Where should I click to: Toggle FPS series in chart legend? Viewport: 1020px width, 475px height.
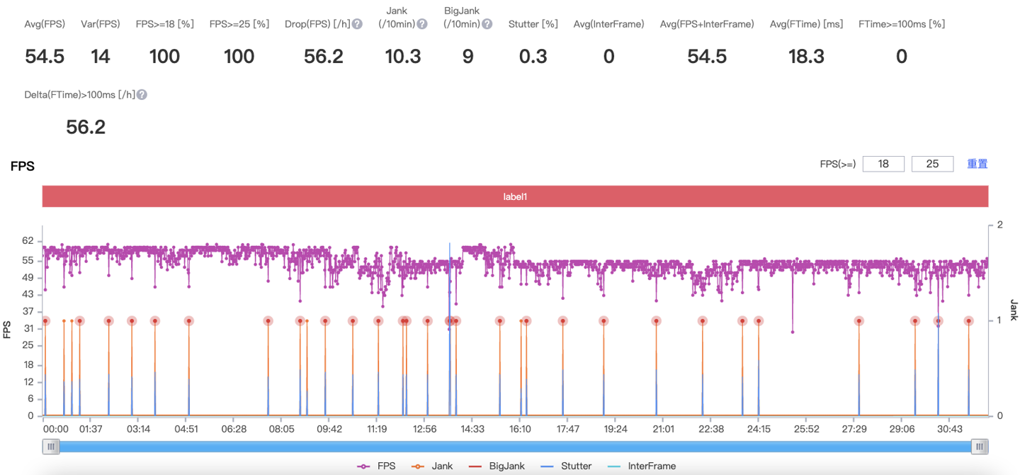pyautogui.click(x=377, y=466)
